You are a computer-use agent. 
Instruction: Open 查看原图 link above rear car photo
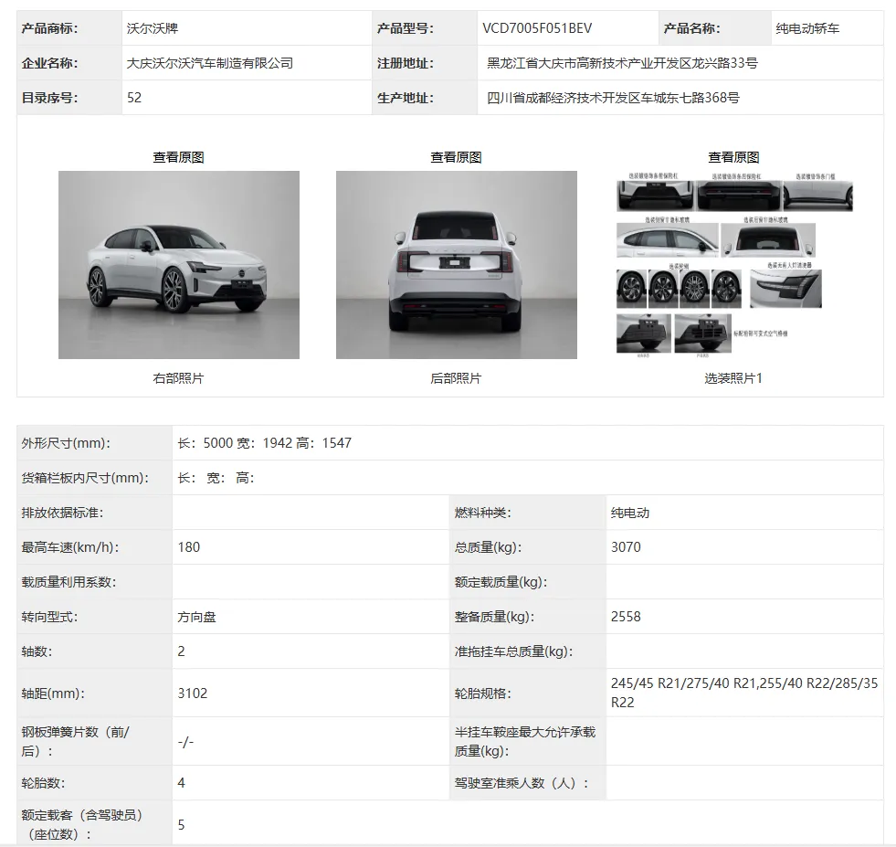pyautogui.click(x=456, y=157)
